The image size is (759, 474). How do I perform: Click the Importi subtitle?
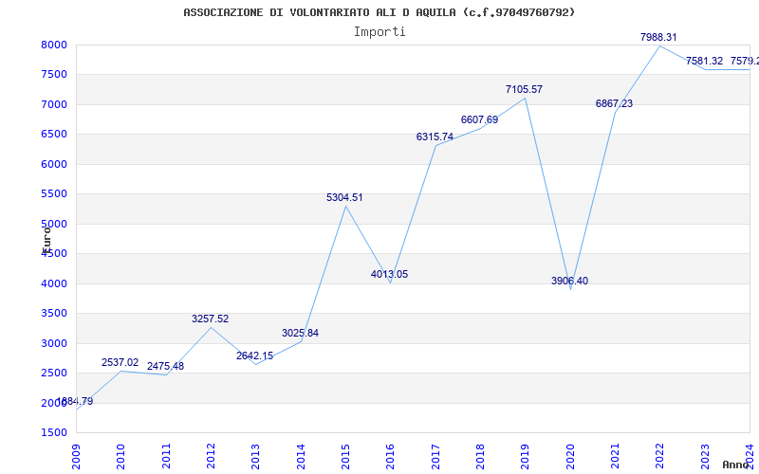click(379, 32)
